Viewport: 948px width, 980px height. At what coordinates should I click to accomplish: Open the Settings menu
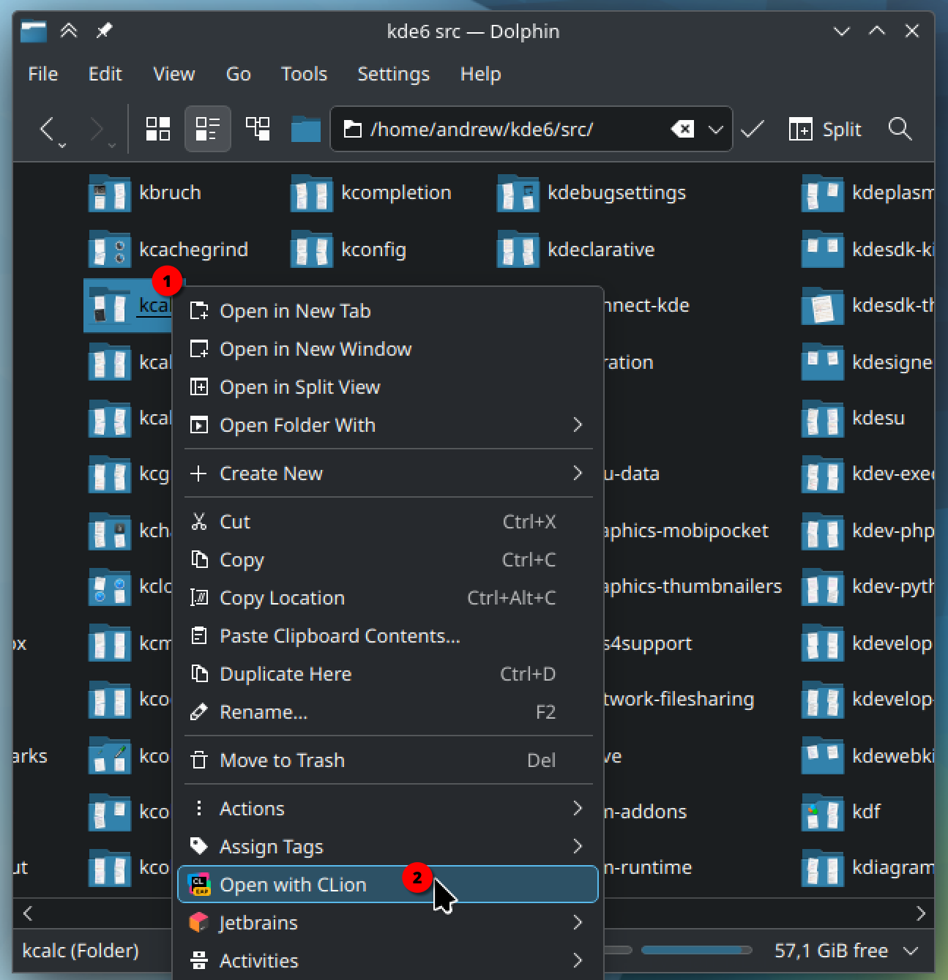[x=393, y=74]
